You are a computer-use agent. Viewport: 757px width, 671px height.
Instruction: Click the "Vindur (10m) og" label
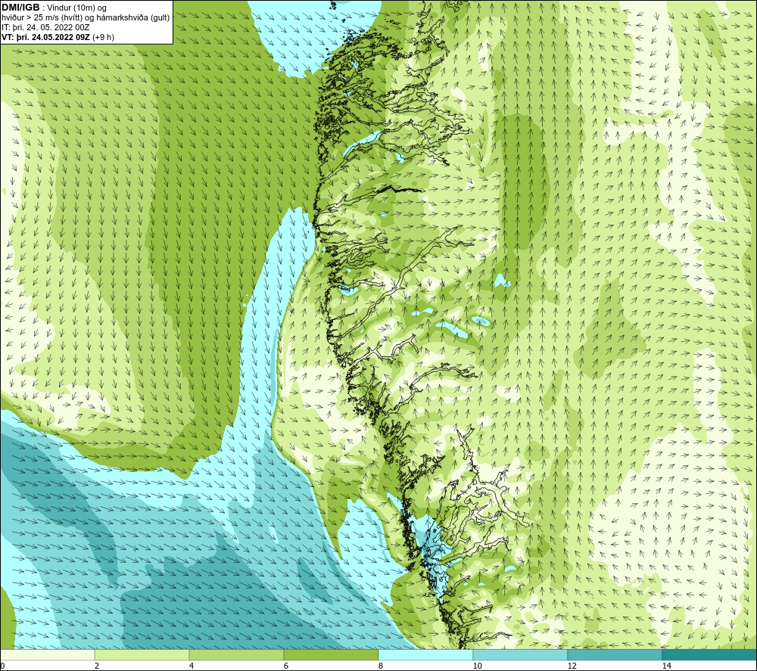(x=76, y=8)
